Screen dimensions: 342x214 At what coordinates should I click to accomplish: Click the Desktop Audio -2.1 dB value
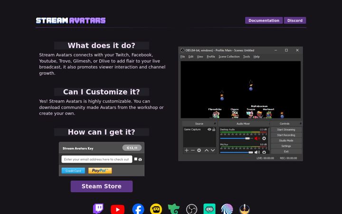(263, 129)
